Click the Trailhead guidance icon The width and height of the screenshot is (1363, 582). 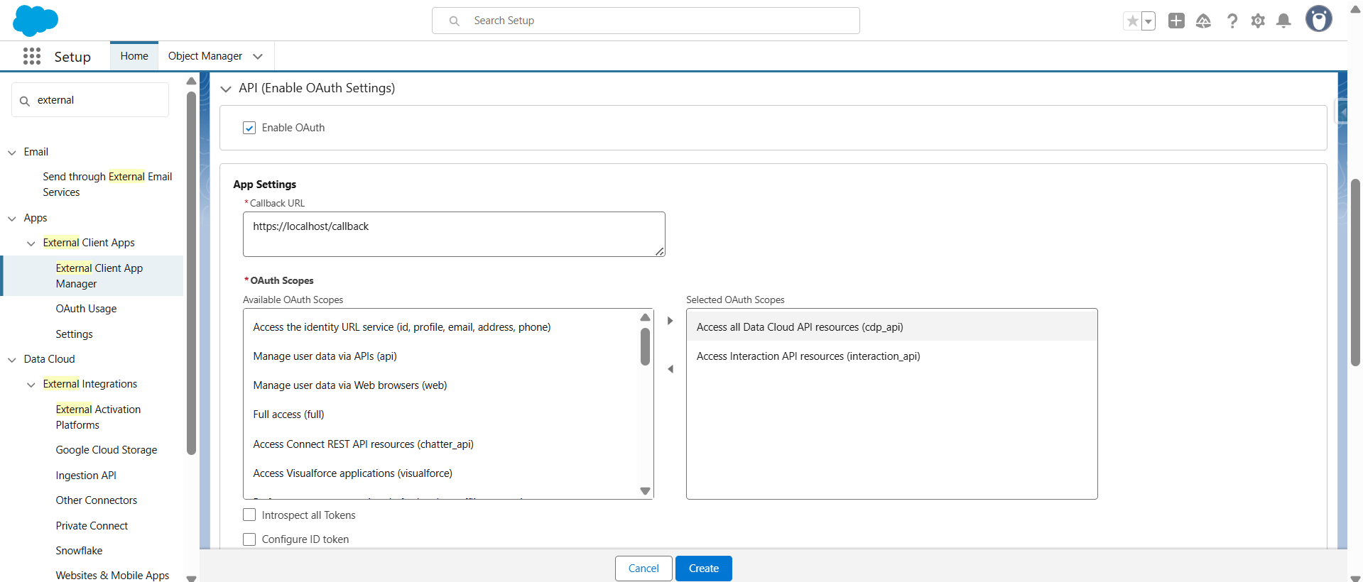1203,21
